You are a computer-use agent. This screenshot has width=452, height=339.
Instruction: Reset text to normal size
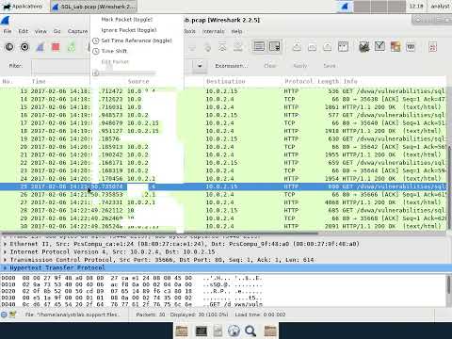click(x=328, y=47)
